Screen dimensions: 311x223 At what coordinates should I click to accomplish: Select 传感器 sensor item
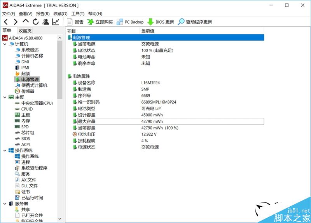pos(25,91)
